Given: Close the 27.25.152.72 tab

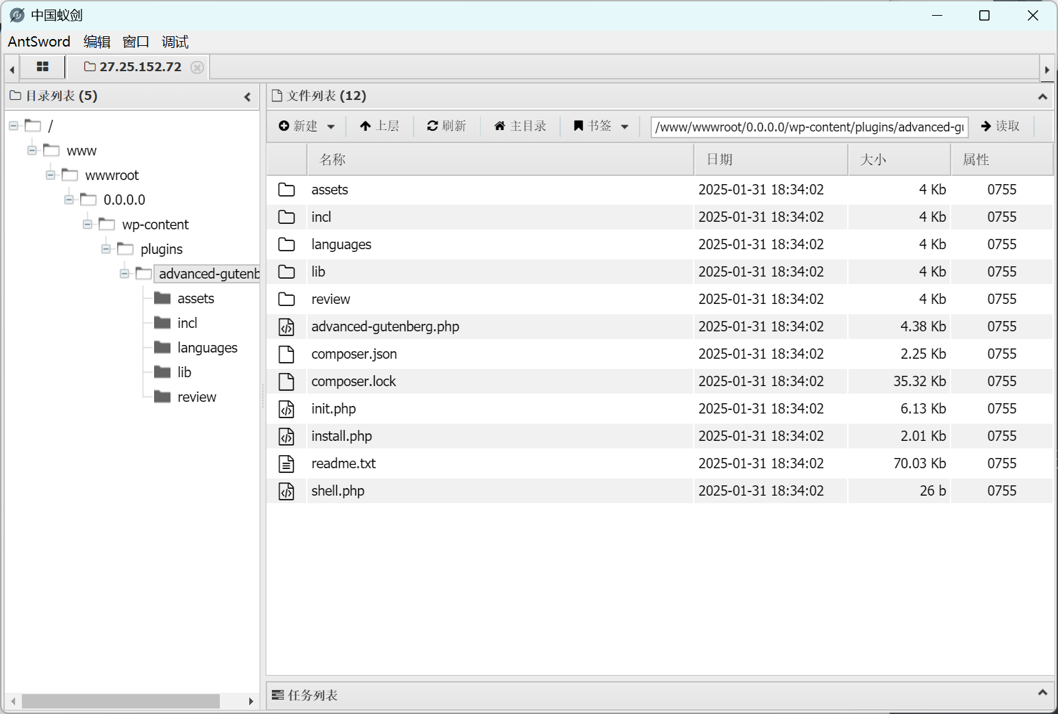Looking at the screenshot, I should click(x=197, y=67).
